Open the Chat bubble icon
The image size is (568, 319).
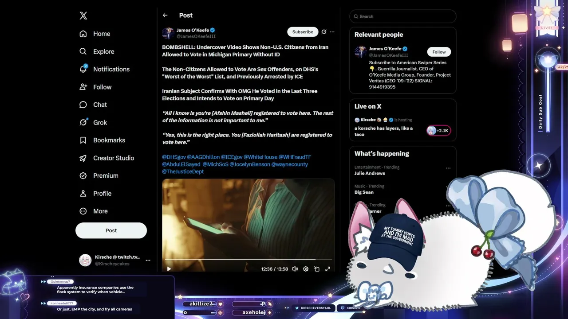coord(83,105)
